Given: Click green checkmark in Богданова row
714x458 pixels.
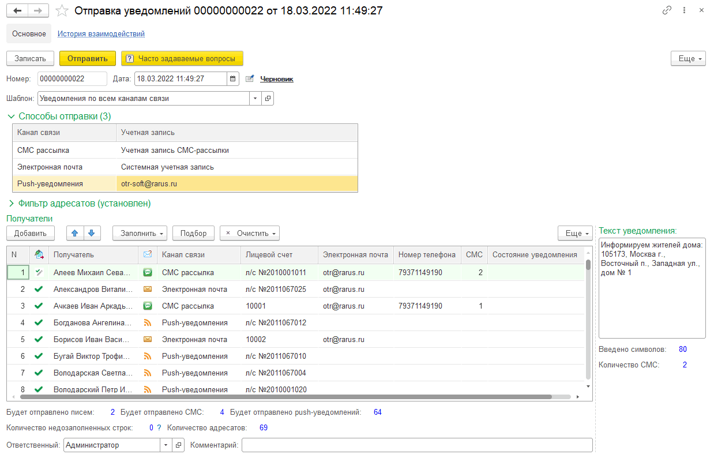Looking at the screenshot, I should (x=39, y=322).
